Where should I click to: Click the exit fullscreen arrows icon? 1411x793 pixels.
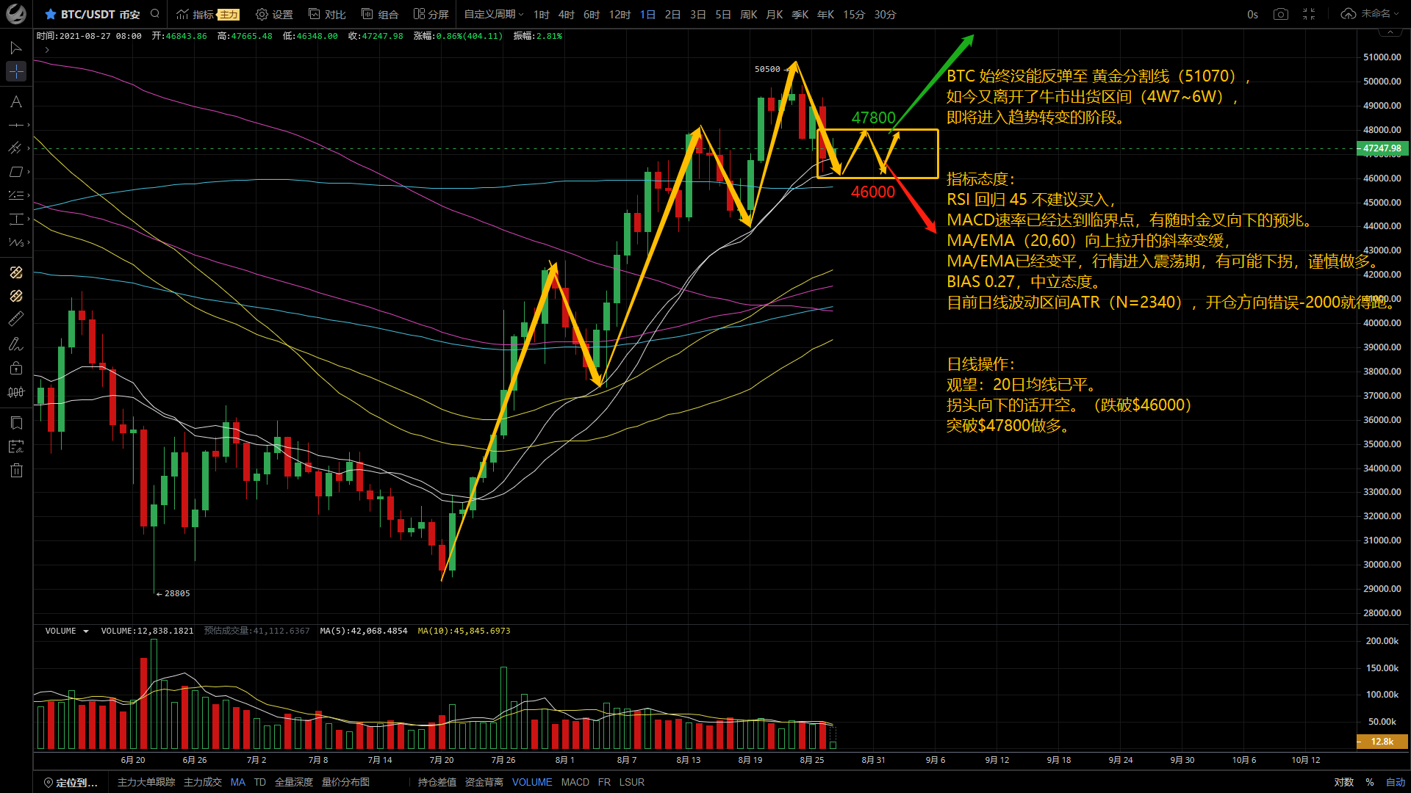pyautogui.click(x=1309, y=14)
